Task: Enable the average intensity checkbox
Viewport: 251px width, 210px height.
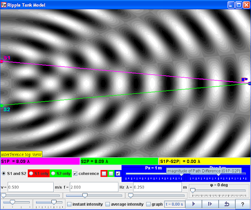Action: click(108, 204)
